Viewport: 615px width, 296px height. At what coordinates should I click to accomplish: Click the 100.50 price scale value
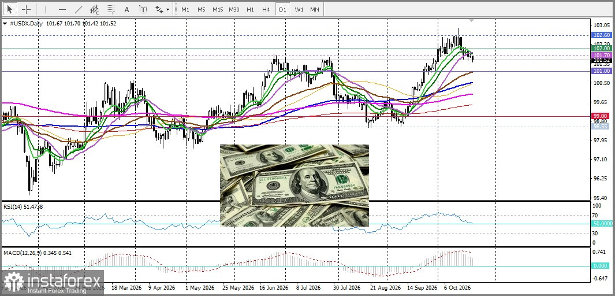pyautogui.click(x=601, y=83)
